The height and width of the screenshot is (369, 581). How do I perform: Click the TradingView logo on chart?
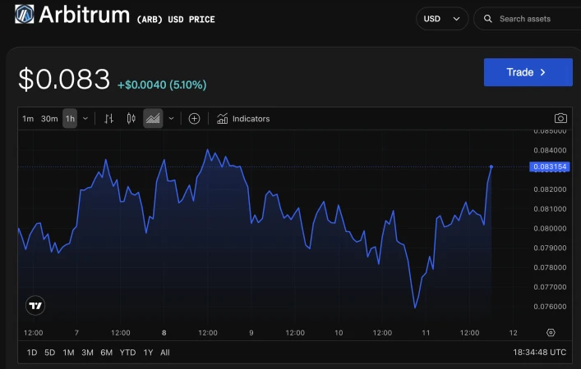(35, 306)
